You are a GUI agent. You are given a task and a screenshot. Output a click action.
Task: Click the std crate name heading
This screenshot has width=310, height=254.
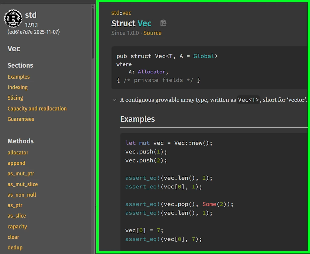(31, 15)
